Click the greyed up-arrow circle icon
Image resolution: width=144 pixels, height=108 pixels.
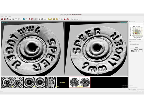pos(16,19)
